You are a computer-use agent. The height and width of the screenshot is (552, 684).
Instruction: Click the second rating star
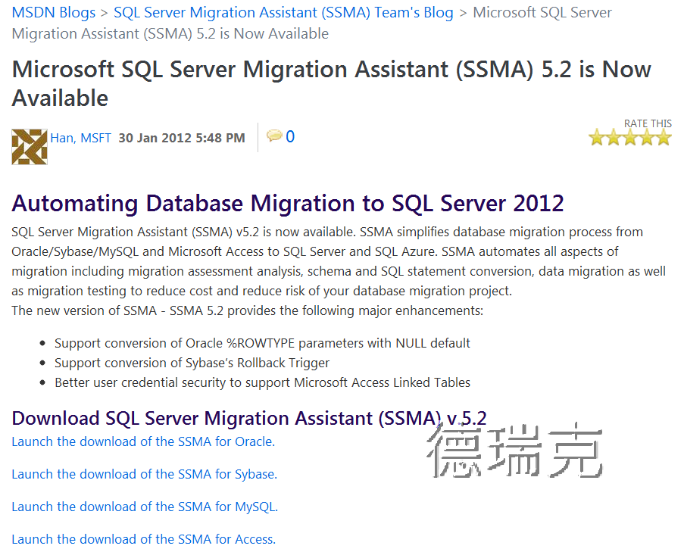(x=614, y=137)
